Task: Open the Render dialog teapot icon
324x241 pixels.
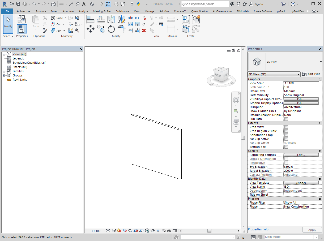Action: point(130,231)
